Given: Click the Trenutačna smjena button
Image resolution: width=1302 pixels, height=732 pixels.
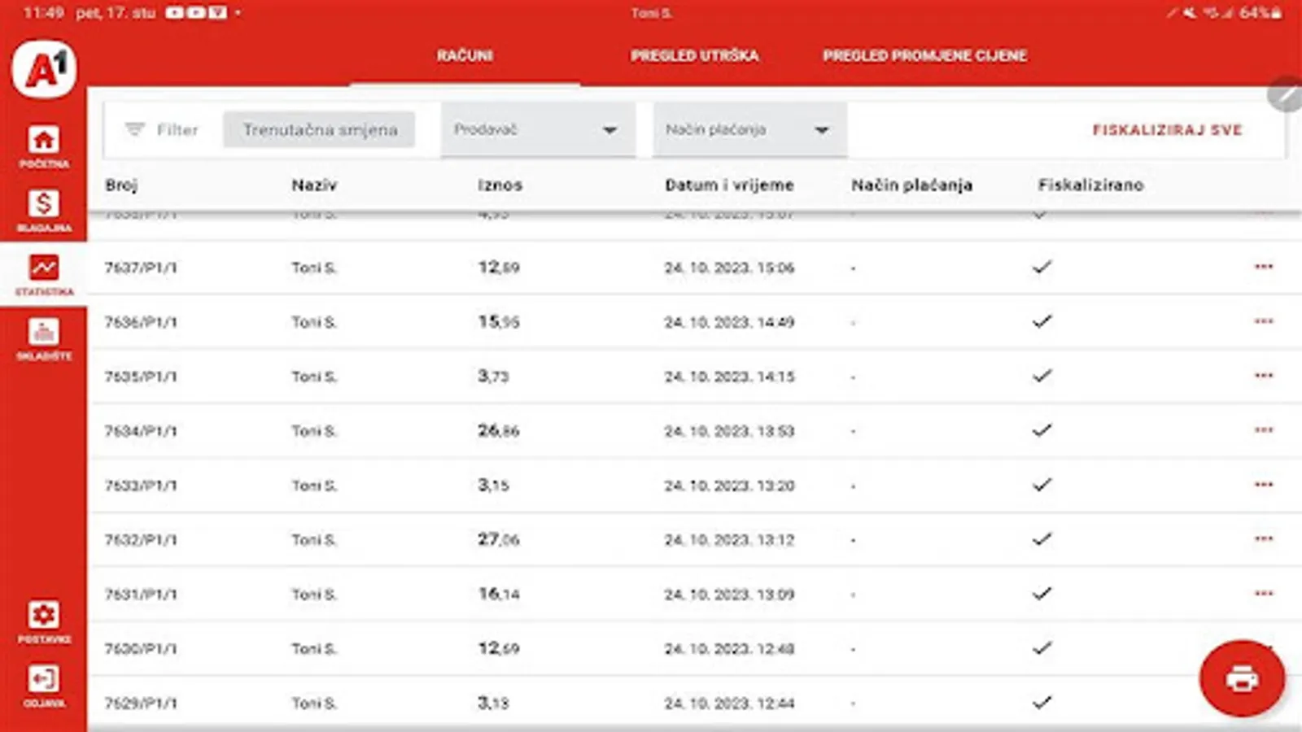Looking at the screenshot, I should pyautogui.click(x=319, y=129).
